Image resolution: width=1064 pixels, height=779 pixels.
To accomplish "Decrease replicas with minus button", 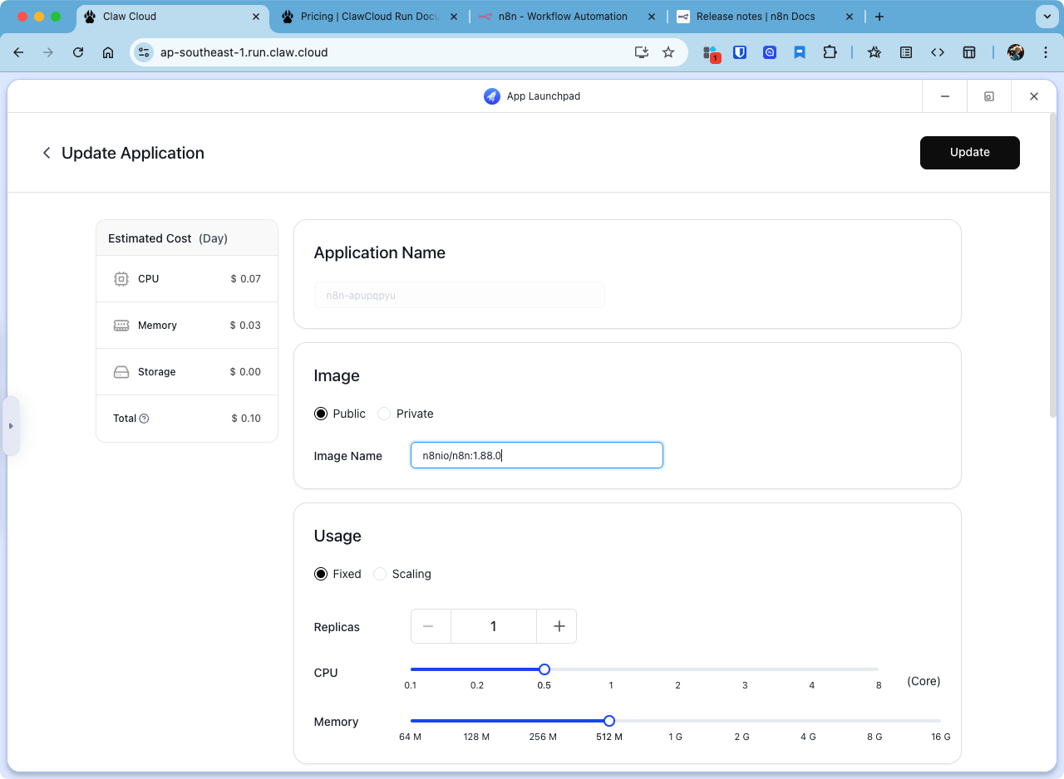I will (x=431, y=626).
